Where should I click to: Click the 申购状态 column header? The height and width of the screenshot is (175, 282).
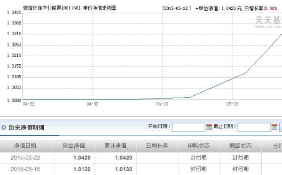(199, 146)
